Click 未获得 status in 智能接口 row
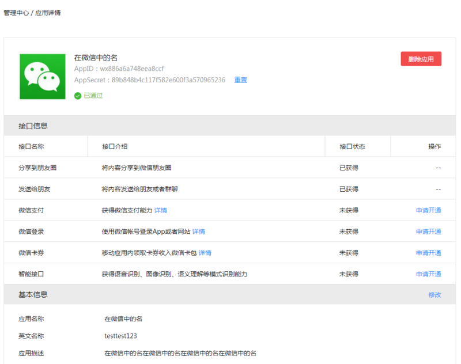The image size is (461, 364). pos(349,274)
